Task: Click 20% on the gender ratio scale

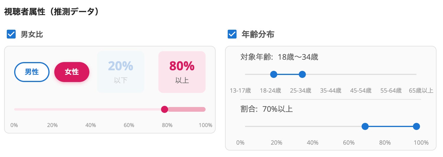Action: [x=52, y=125]
